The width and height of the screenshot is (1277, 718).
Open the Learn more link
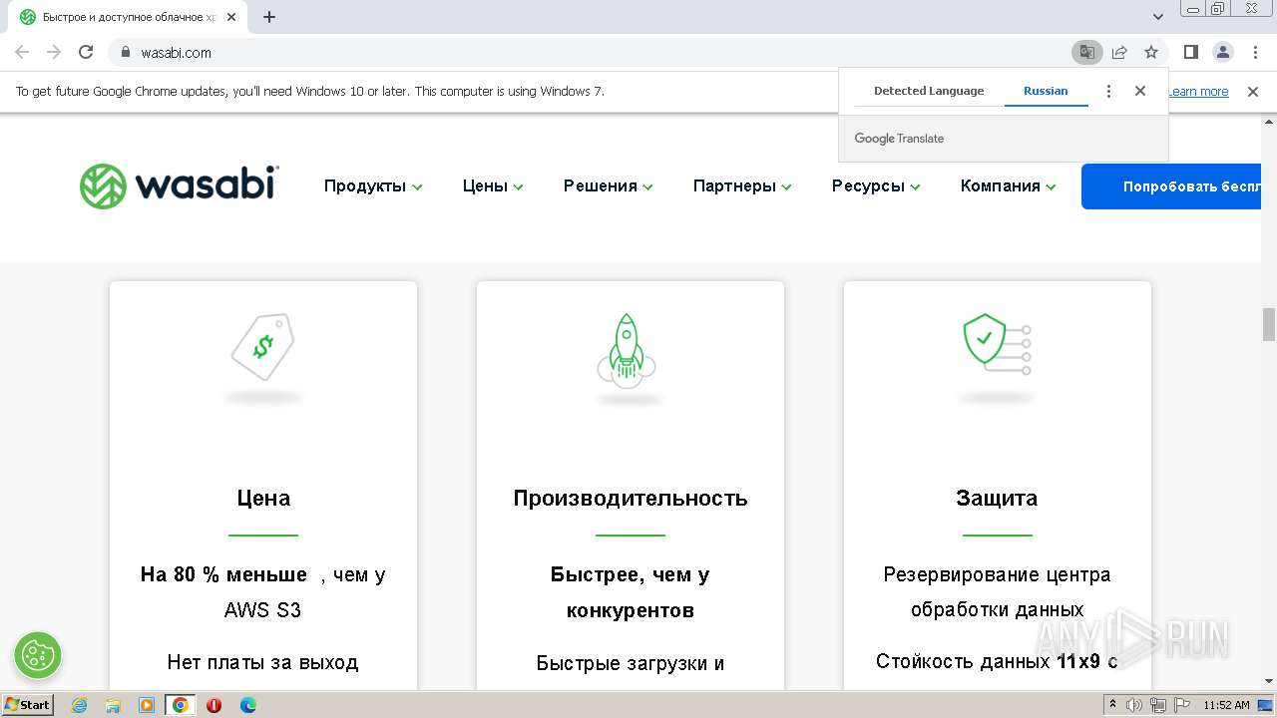pyautogui.click(x=1198, y=92)
